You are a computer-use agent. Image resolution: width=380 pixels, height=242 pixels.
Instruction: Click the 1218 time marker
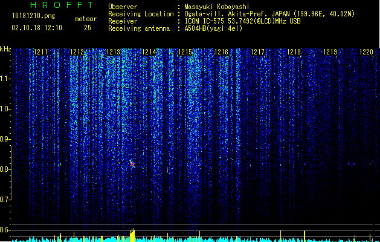click(x=294, y=52)
